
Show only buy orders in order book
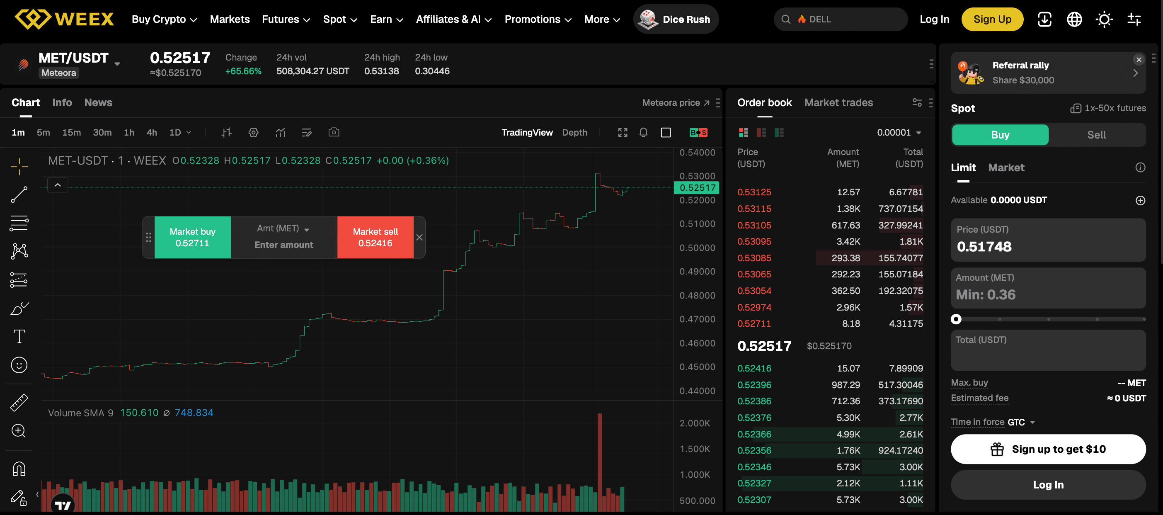point(779,132)
